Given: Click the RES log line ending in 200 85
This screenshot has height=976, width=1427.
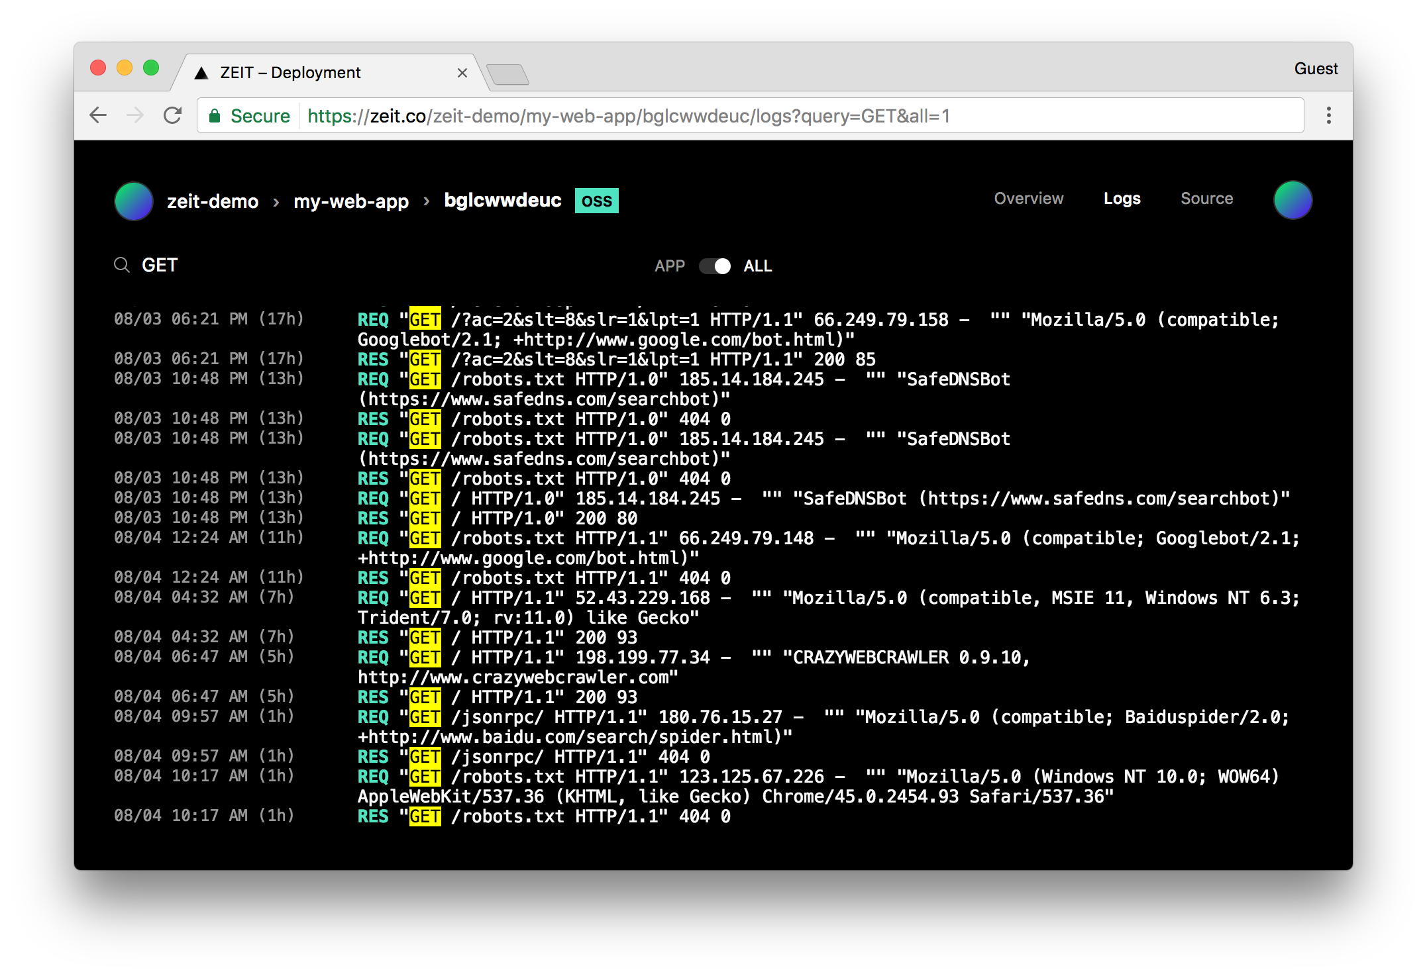Looking at the screenshot, I should [x=616, y=360].
